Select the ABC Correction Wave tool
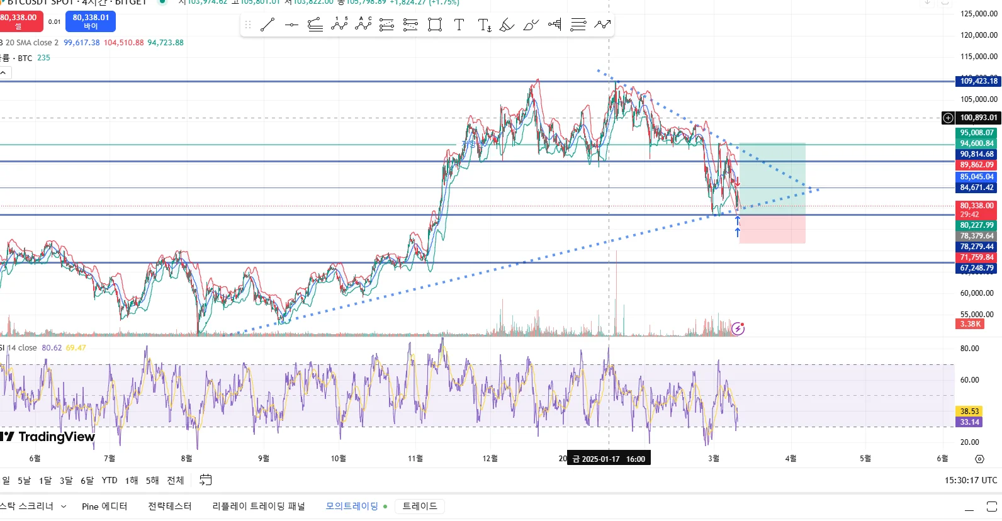Viewport: 1002px width, 521px height. 363,25
